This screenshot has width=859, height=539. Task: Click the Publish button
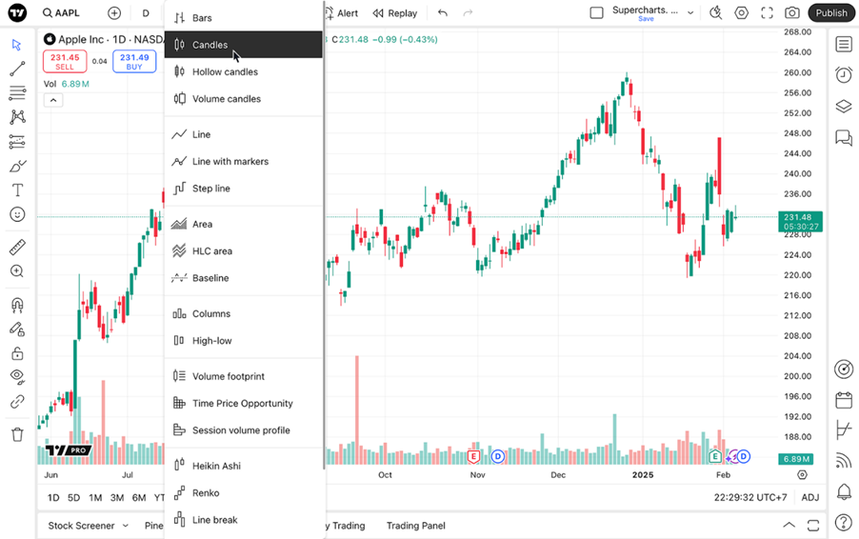coord(831,13)
